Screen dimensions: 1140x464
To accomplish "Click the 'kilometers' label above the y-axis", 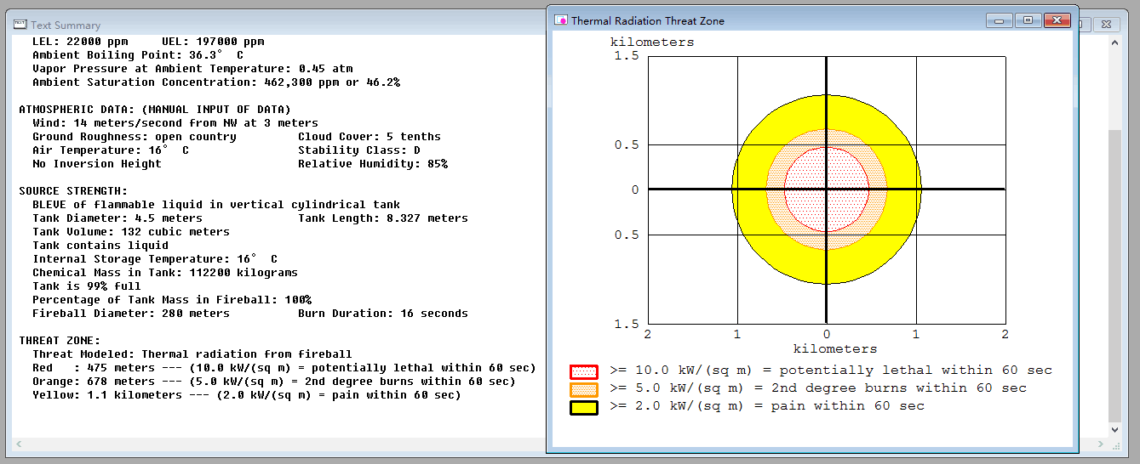I will point(652,42).
